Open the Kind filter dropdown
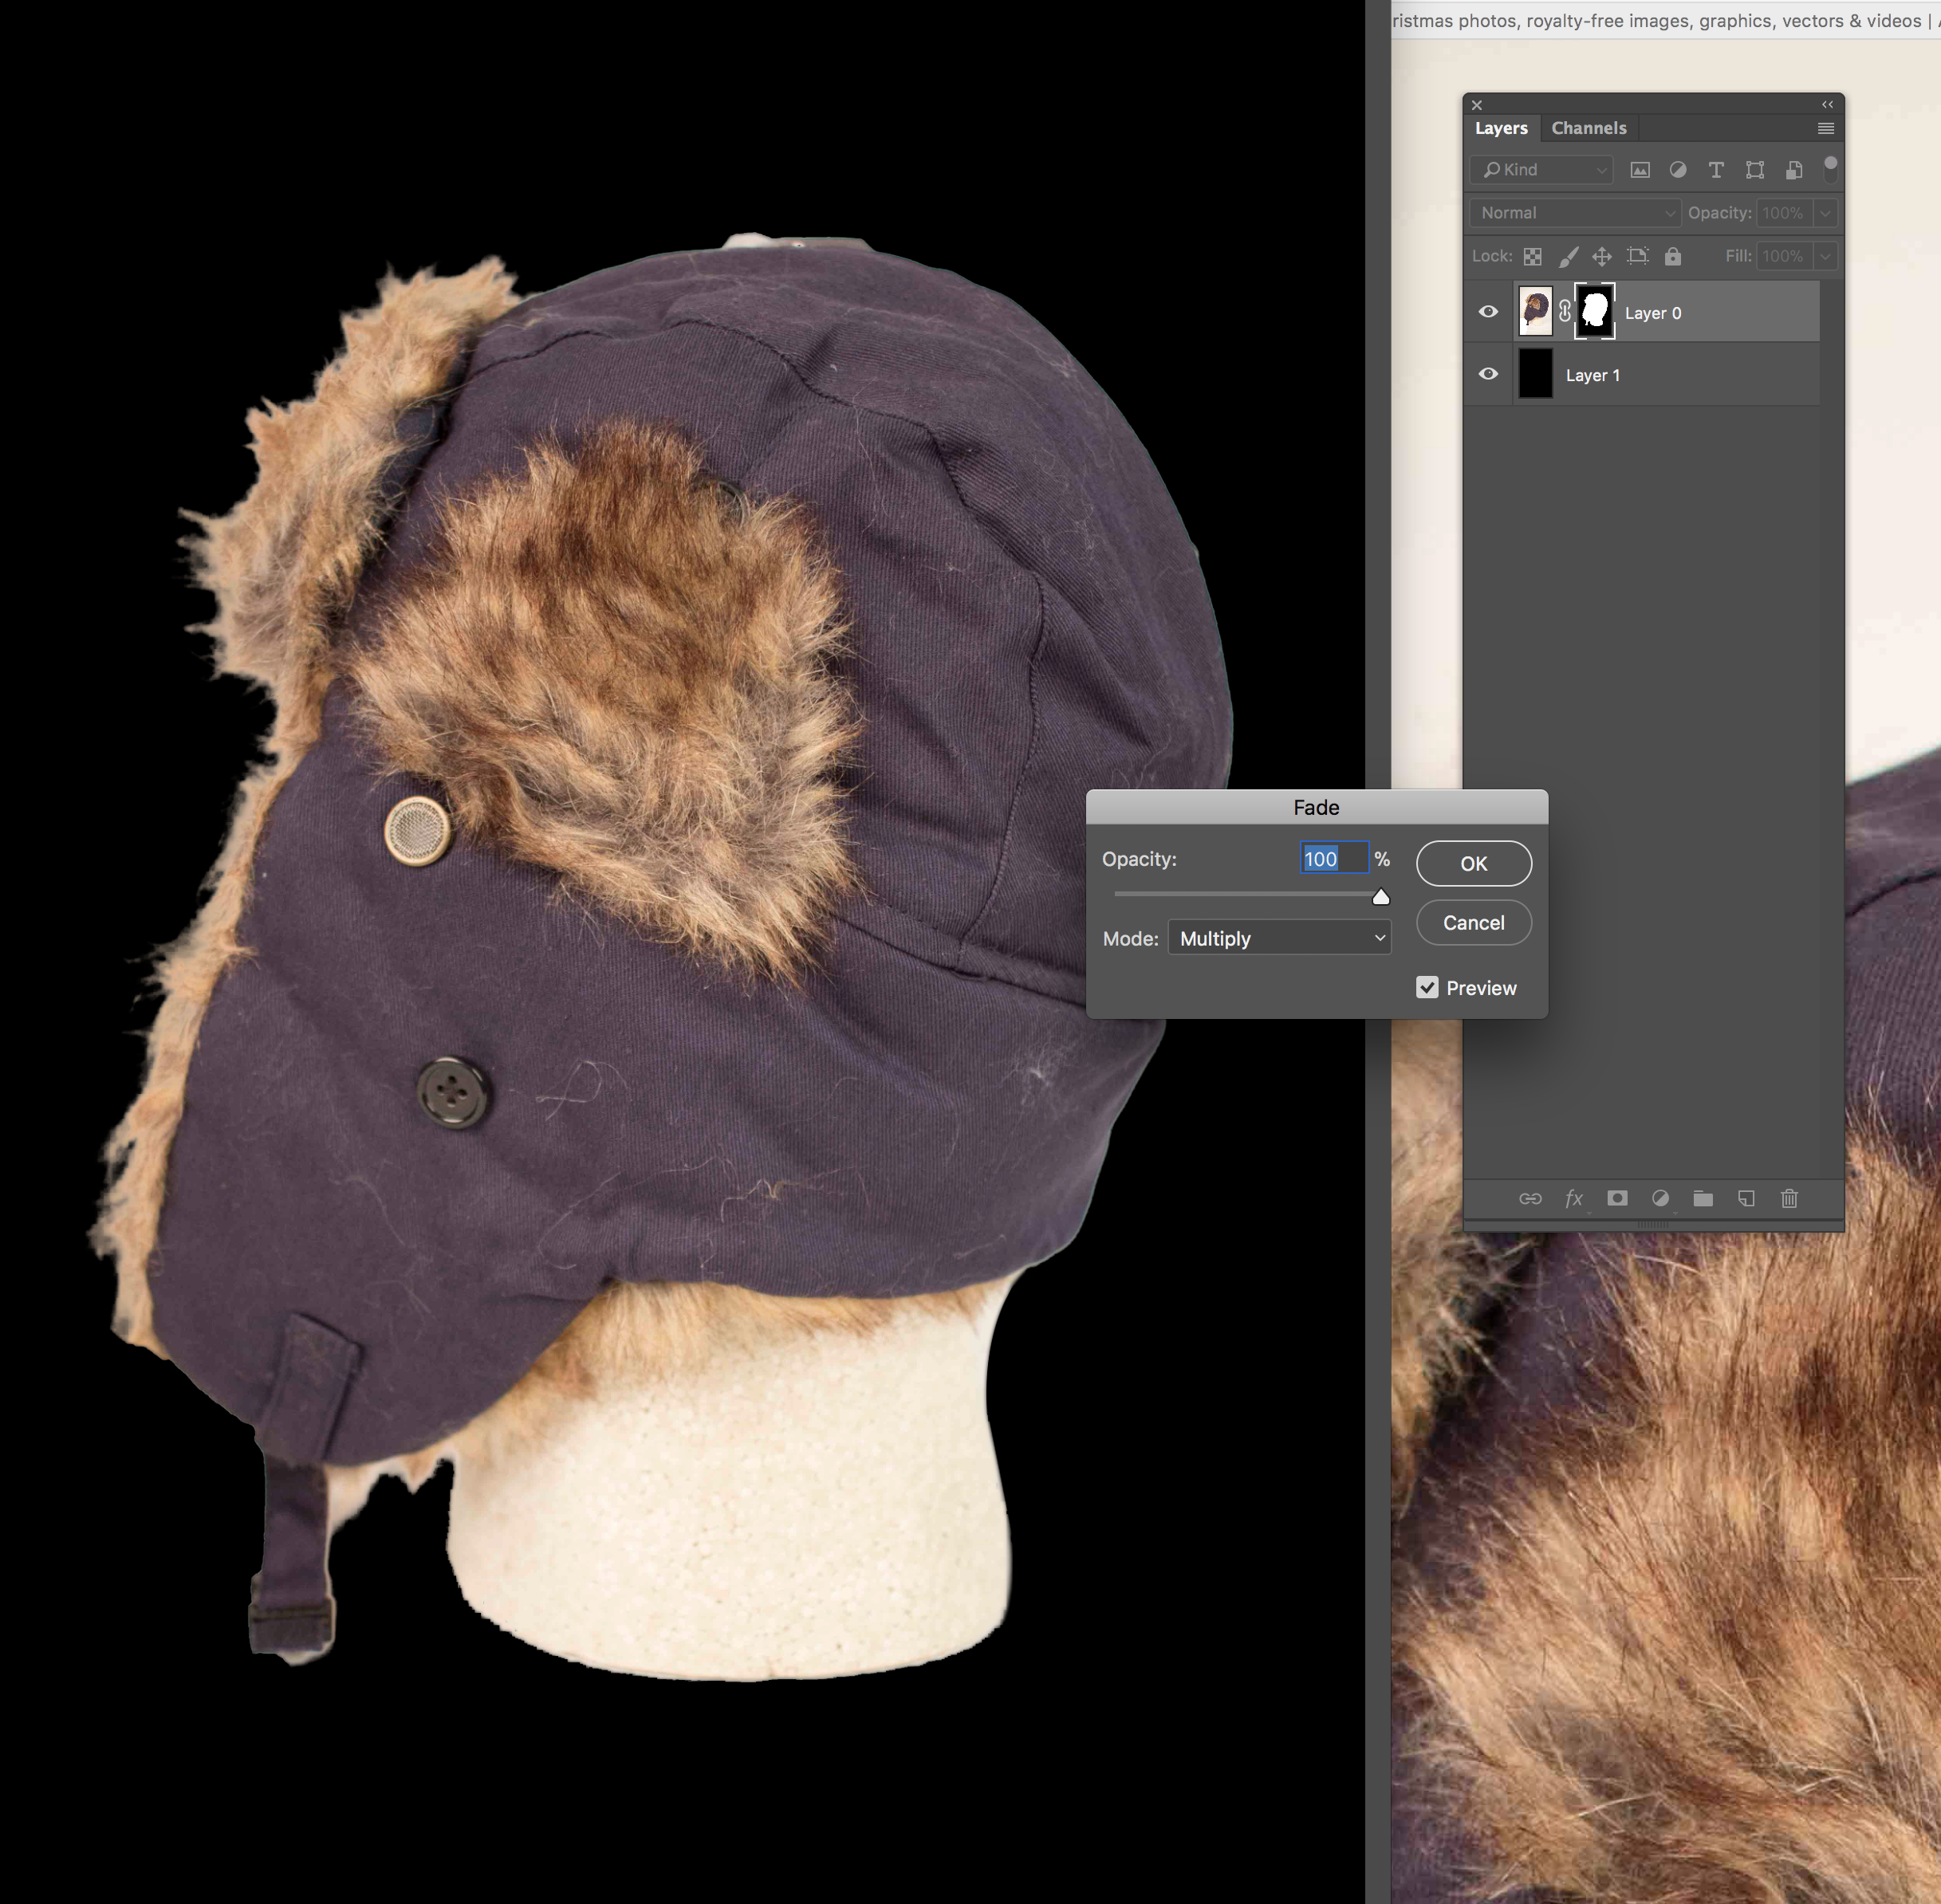 click(1541, 170)
